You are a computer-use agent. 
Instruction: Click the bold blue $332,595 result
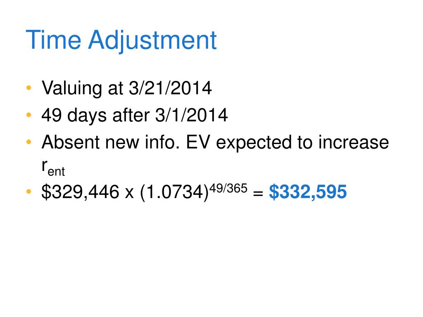click(308, 193)
